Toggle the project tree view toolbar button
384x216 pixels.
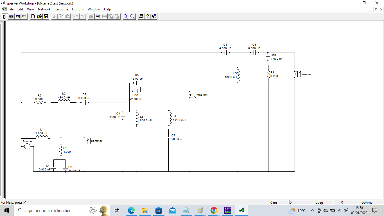(5, 17)
